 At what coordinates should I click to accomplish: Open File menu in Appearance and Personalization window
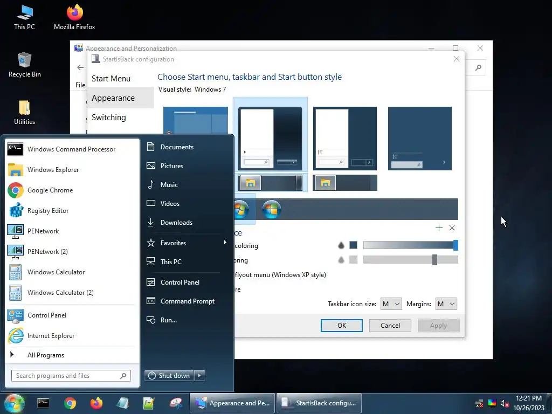tap(80, 85)
